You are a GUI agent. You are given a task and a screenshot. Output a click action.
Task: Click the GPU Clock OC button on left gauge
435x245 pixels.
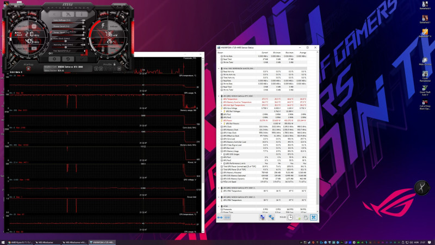pyautogui.click(x=34, y=26)
